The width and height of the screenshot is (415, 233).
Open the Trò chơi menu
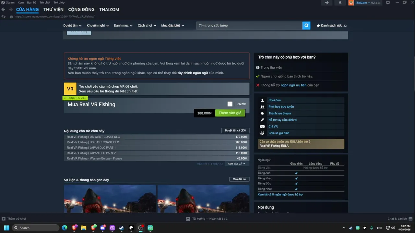45,2
